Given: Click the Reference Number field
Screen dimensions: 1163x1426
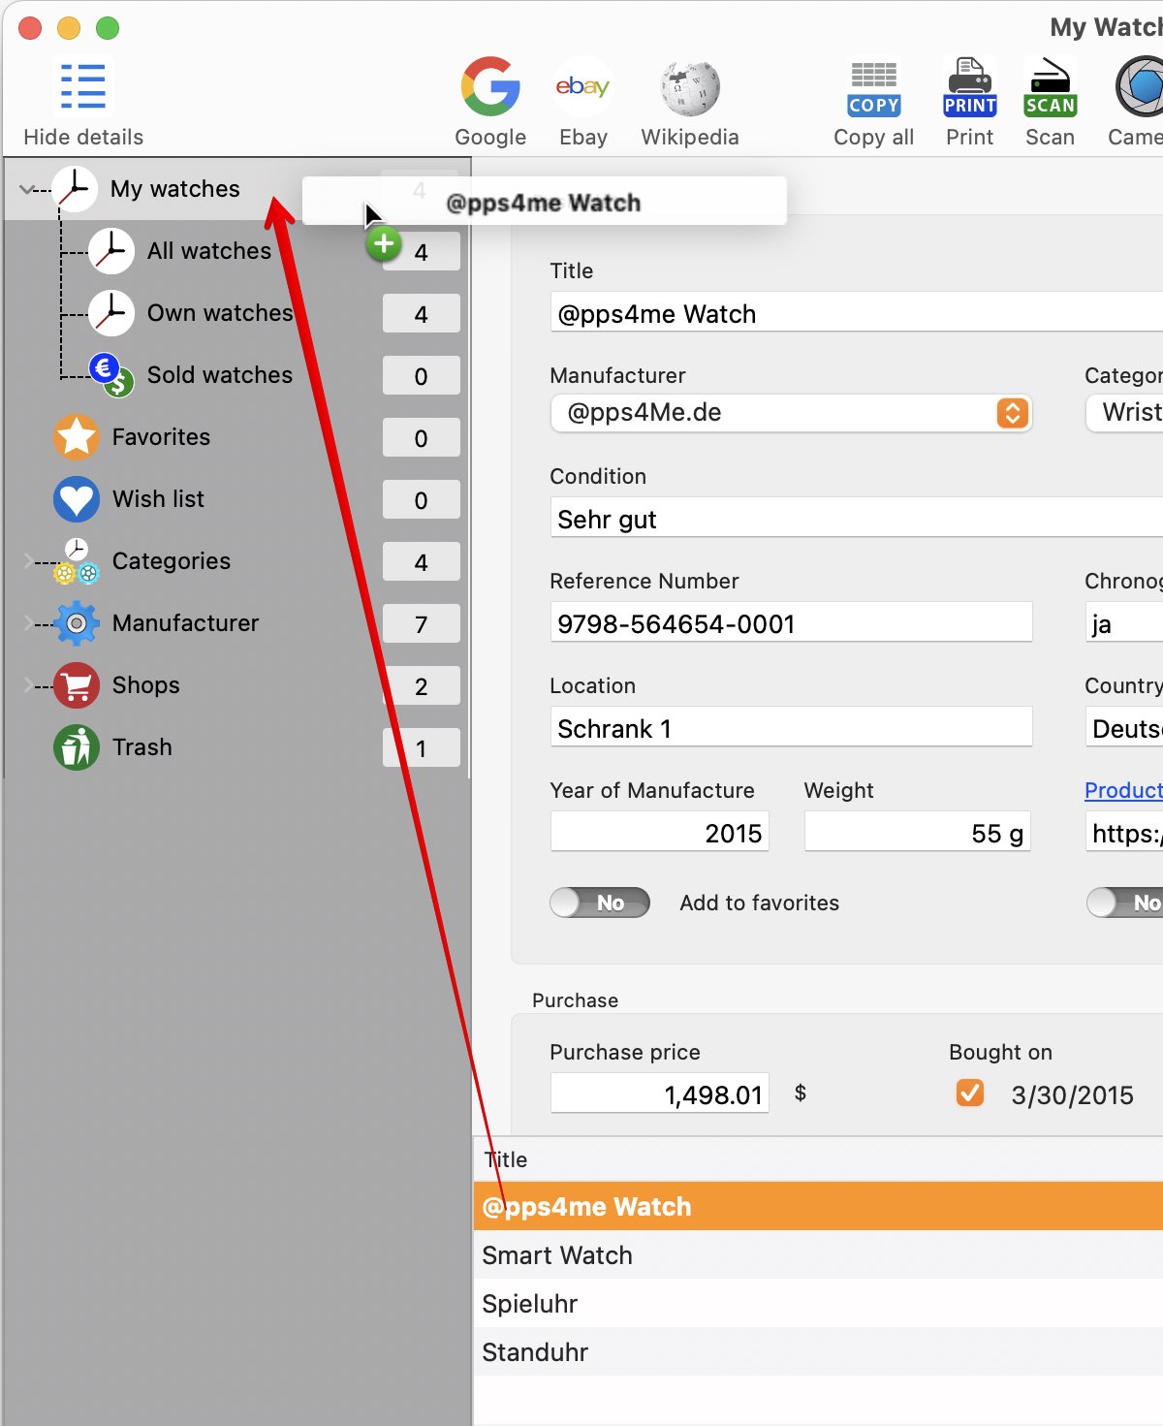Looking at the screenshot, I should coord(791,622).
